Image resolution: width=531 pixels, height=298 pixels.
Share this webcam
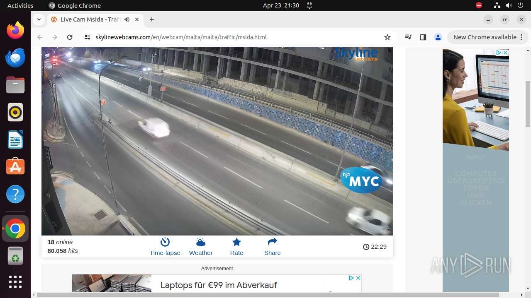(273, 247)
